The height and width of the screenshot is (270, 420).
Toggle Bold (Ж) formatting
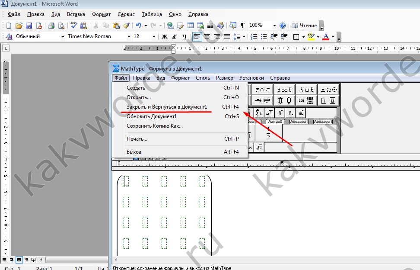[x=165, y=37]
